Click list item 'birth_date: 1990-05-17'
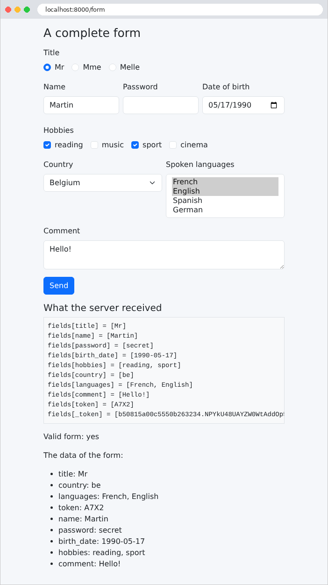Image resolution: width=328 pixels, height=585 pixels. tap(101, 542)
